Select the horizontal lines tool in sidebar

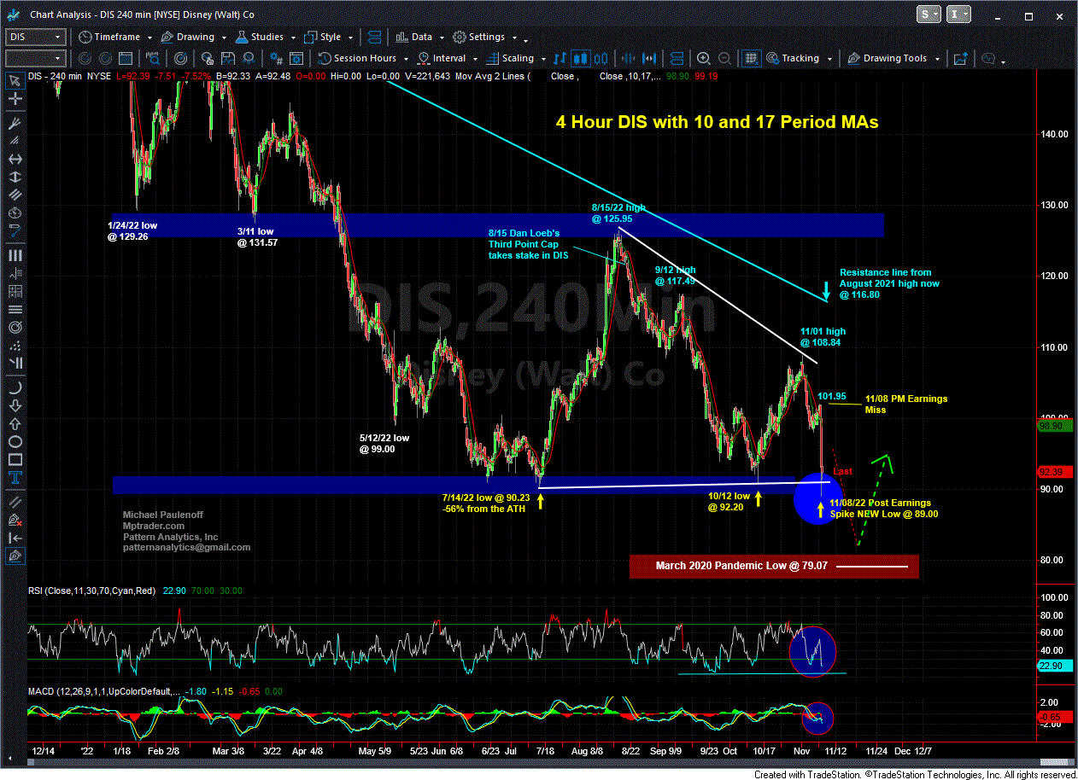coord(15,309)
